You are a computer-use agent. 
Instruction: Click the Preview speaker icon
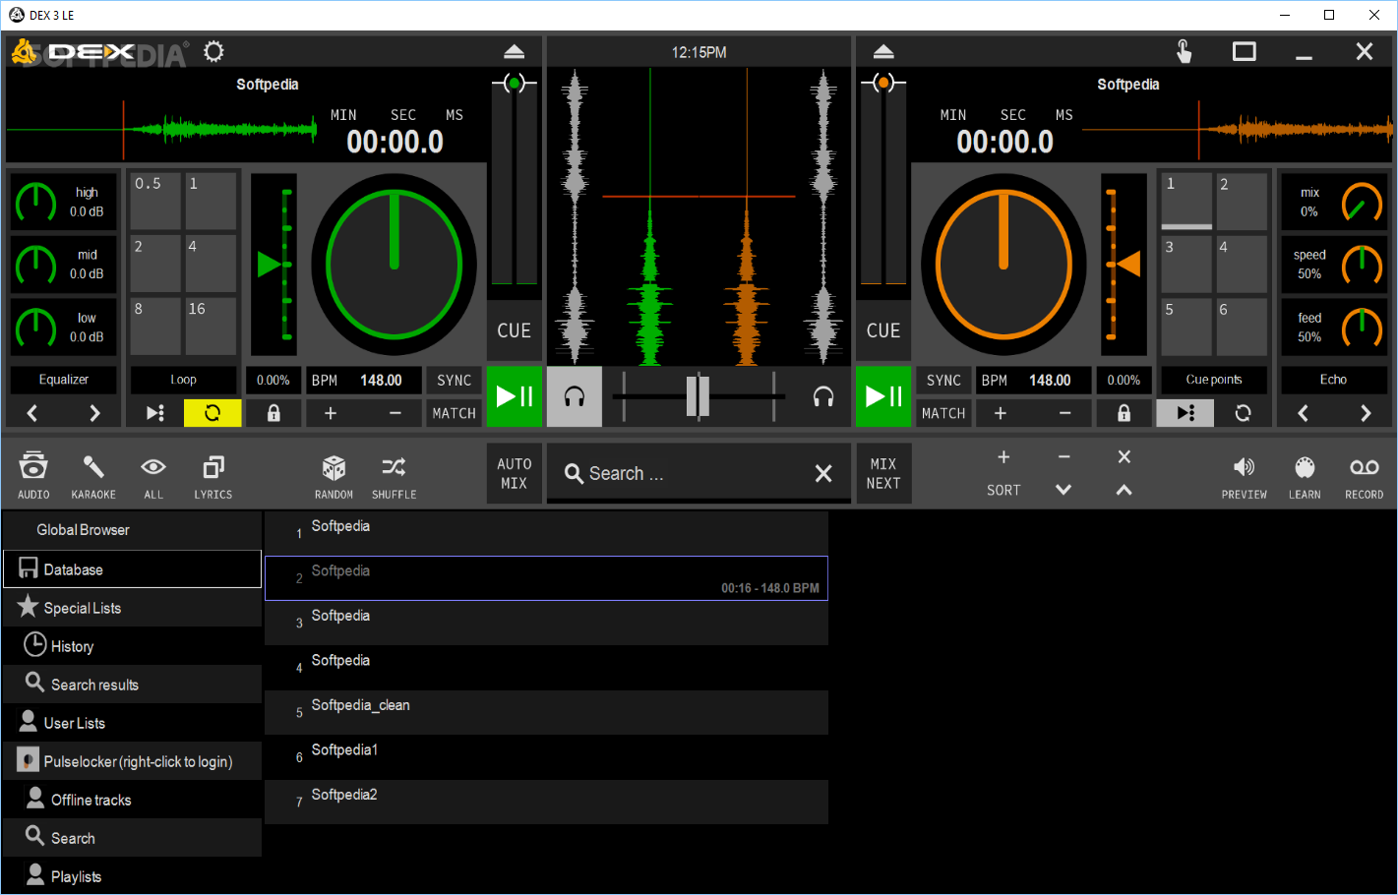tap(1245, 475)
